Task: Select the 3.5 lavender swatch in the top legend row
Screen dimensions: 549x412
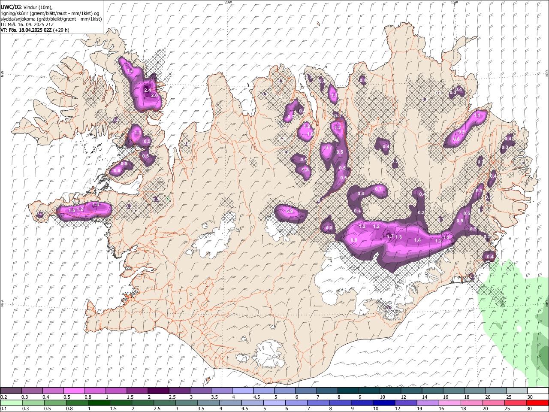Action: coord(221,391)
